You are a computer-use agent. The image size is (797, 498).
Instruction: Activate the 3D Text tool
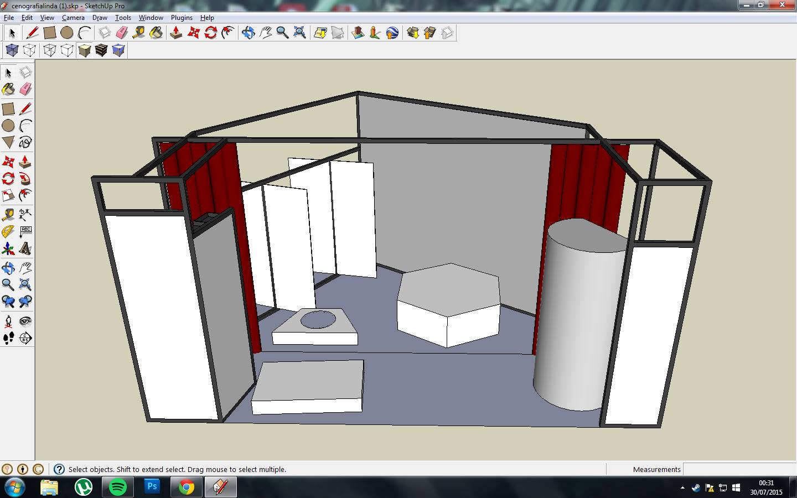[25, 249]
